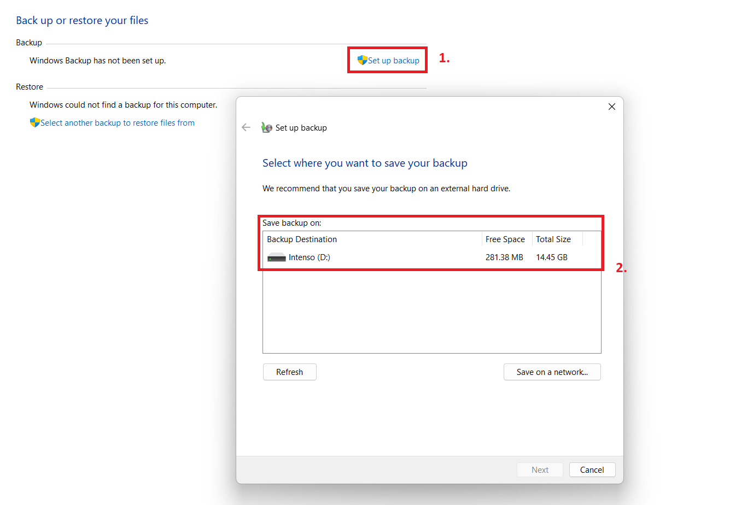Image resolution: width=747 pixels, height=505 pixels.
Task: Click the 14.45 GB total size value
Action: (x=552, y=257)
